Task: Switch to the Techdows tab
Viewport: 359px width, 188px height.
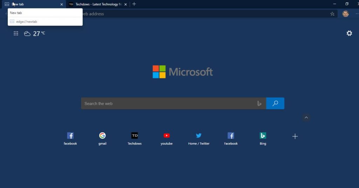Action: click(x=95, y=4)
